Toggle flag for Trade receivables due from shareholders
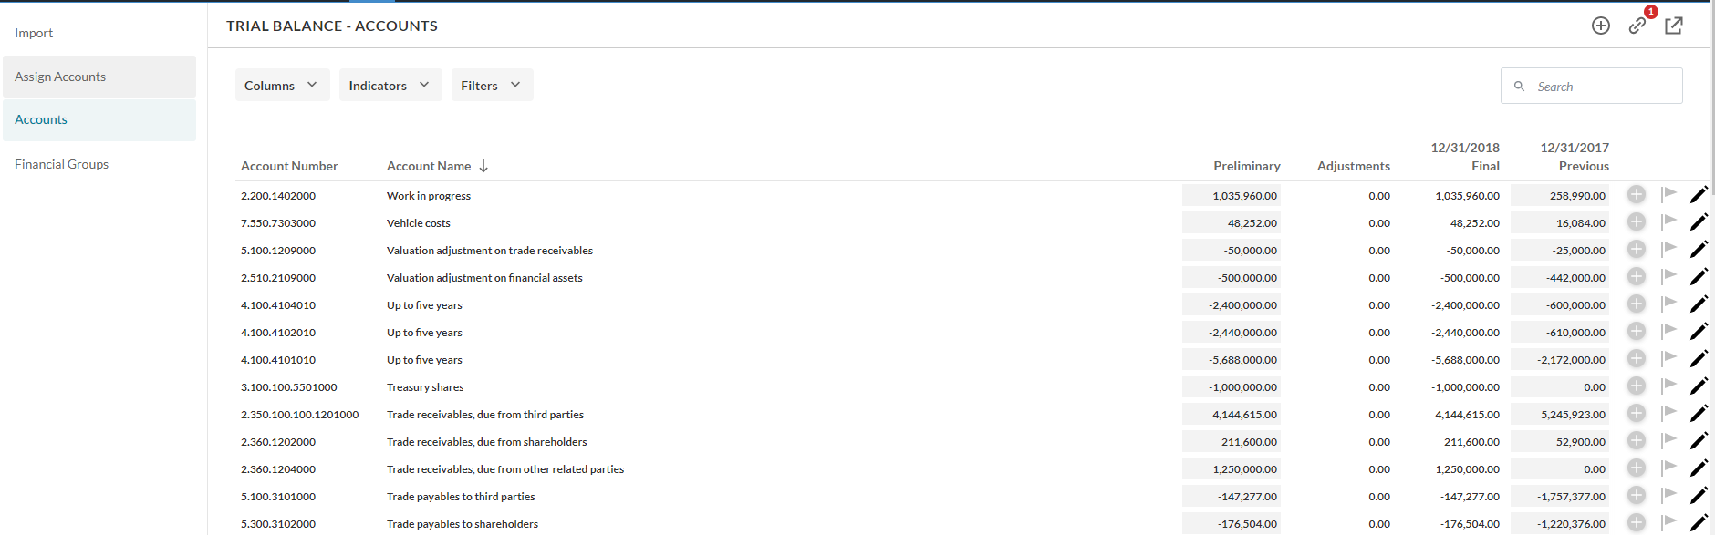This screenshot has height=535, width=1715. [1668, 440]
